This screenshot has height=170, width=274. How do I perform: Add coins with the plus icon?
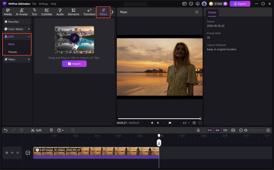(x=225, y=4)
